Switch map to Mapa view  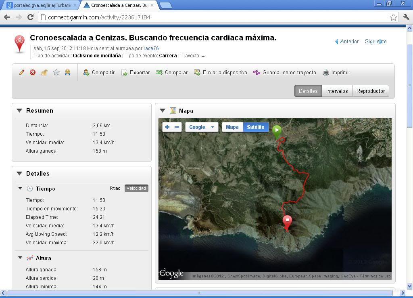point(232,127)
